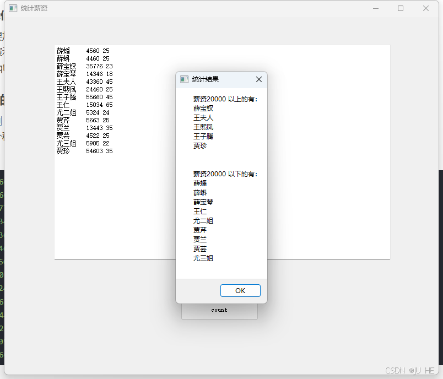Image resolution: width=443 pixels, height=379 pixels.
Task: Click the 统计薪资 window title text
Action: (34, 8)
